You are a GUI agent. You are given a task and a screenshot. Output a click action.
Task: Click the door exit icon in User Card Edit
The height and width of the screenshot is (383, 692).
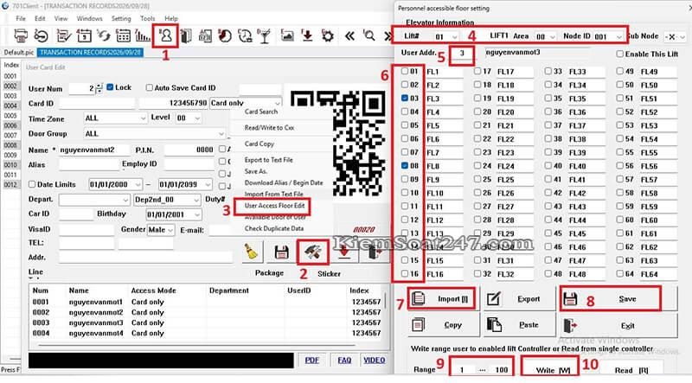click(x=375, y=252)
